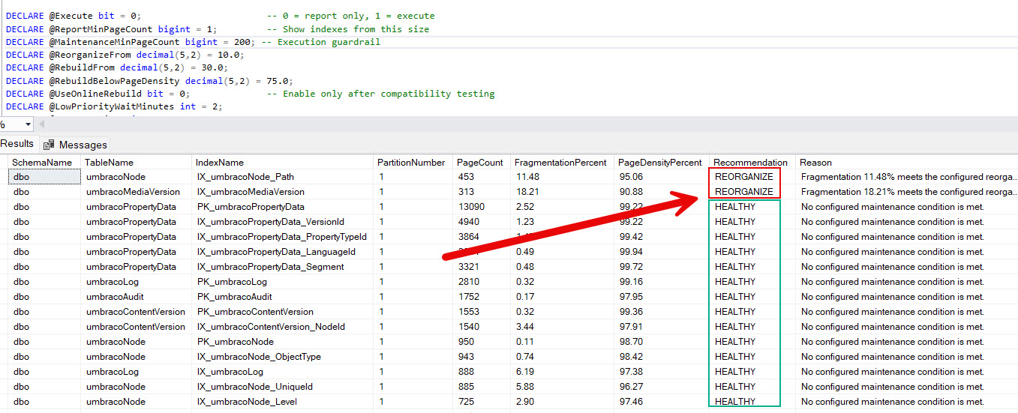
Task: Select the IX_umbracoLog index cell
Action: (x=283, y=372)
